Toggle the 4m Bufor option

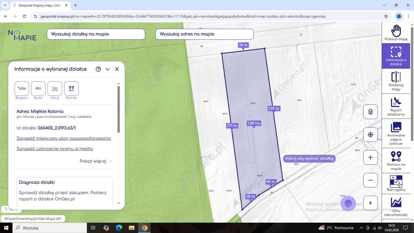[x=38, y=88]
